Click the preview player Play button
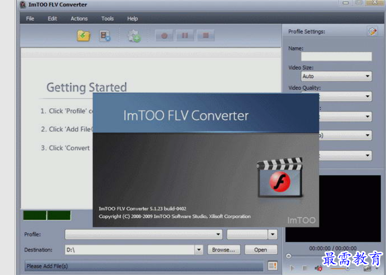 pos(292,268)
